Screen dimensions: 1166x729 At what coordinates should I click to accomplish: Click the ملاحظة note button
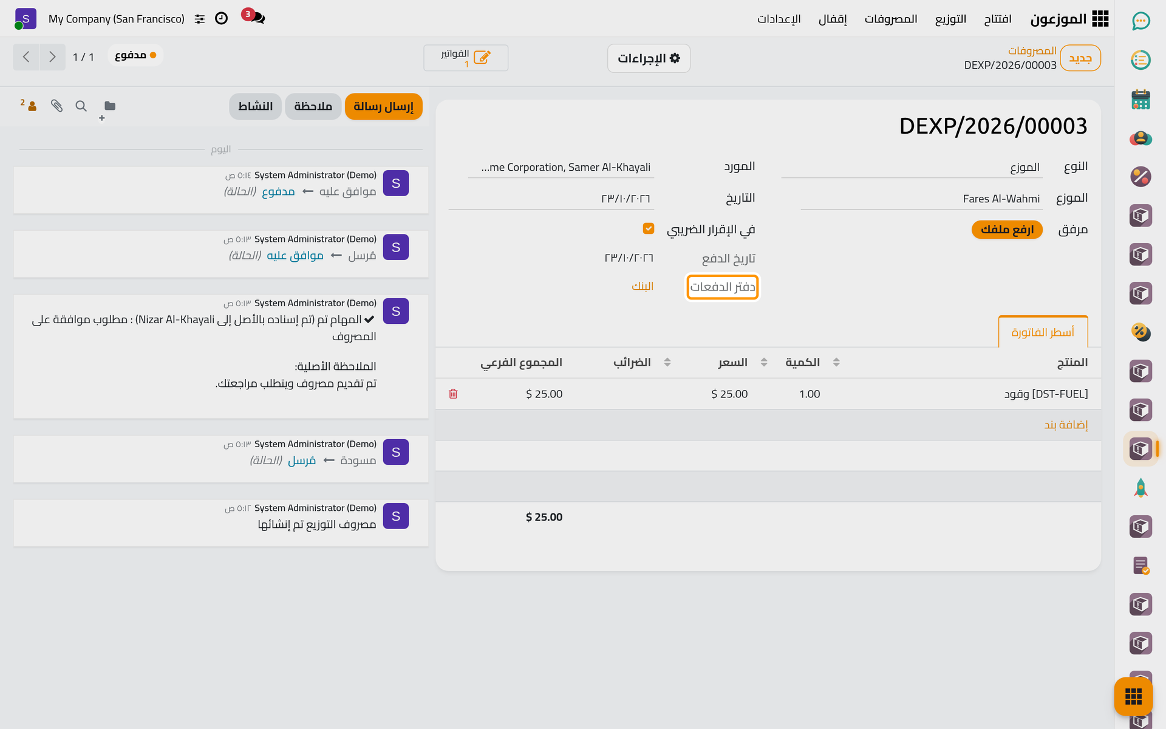tap(313, 106)
